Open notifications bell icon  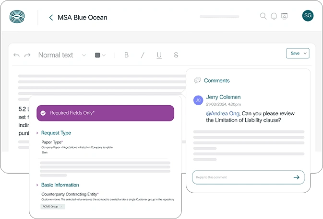click(274, 16)
